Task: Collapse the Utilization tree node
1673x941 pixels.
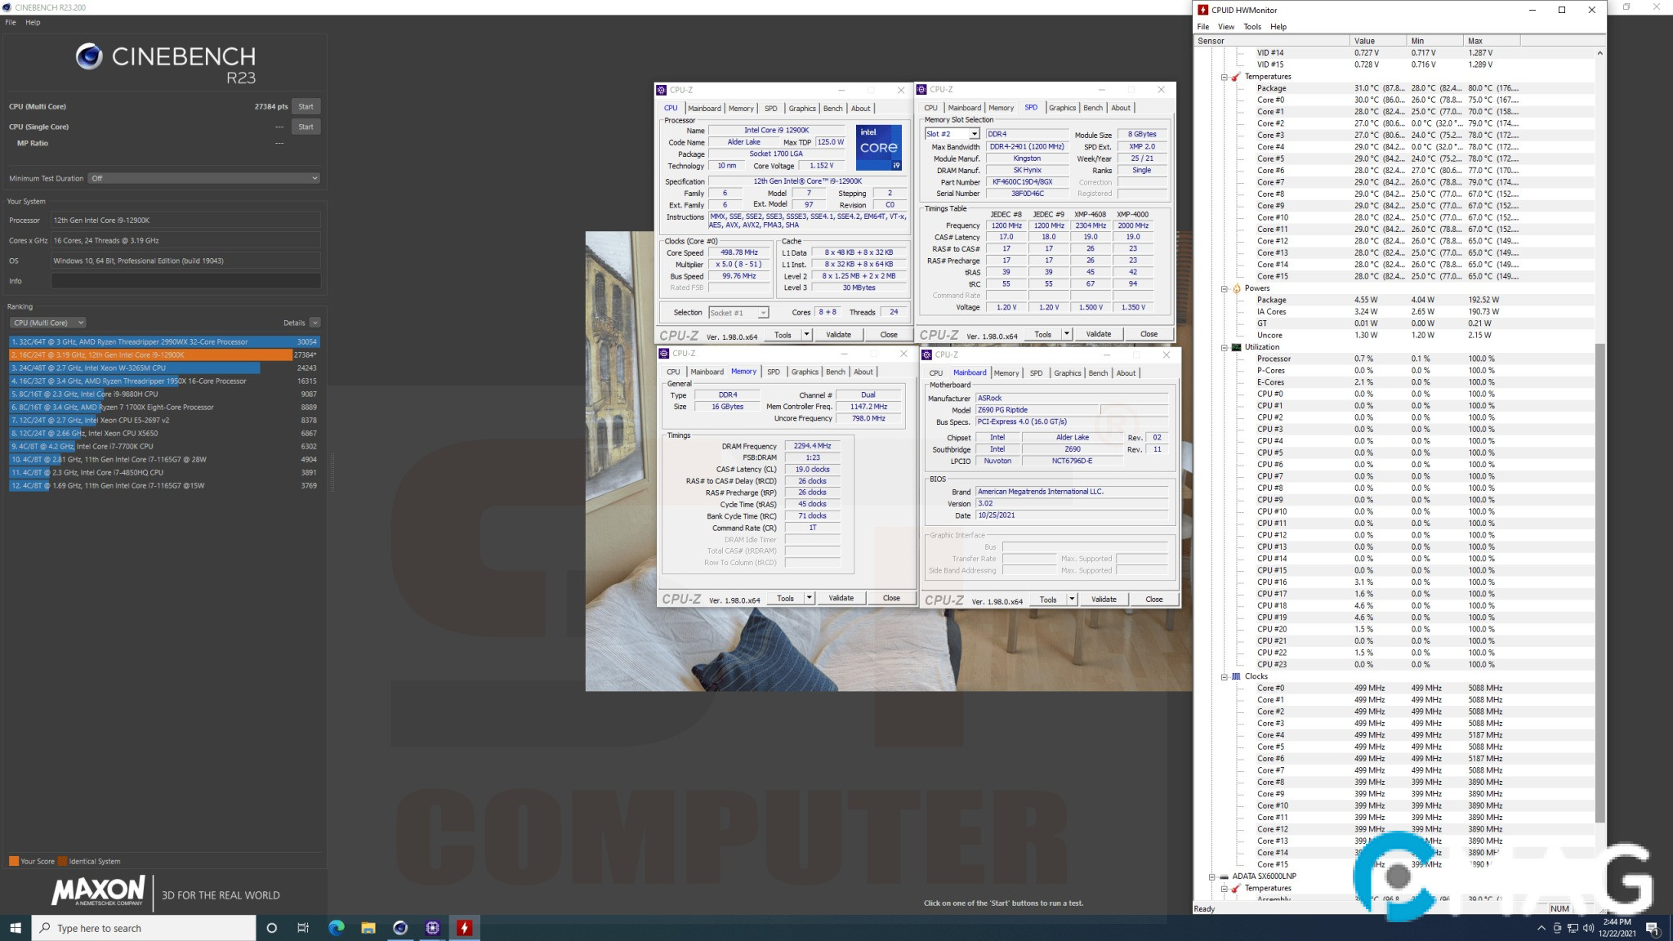Action: pyautogui.click(x=1225, y=347)
